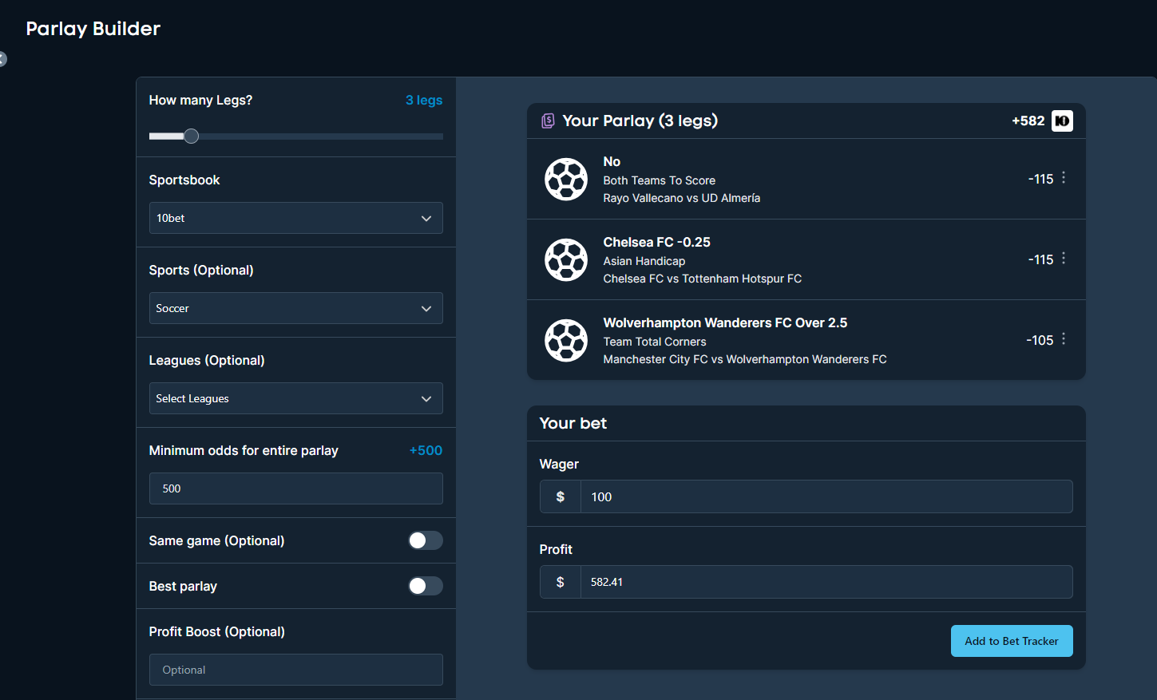Click the 10bet sportsbook logo icon

tap(1062, 121)
